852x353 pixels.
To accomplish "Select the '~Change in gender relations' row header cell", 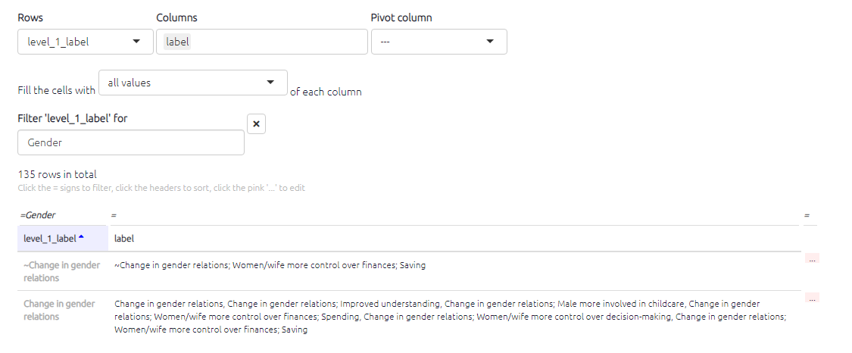I will [62, 271].
